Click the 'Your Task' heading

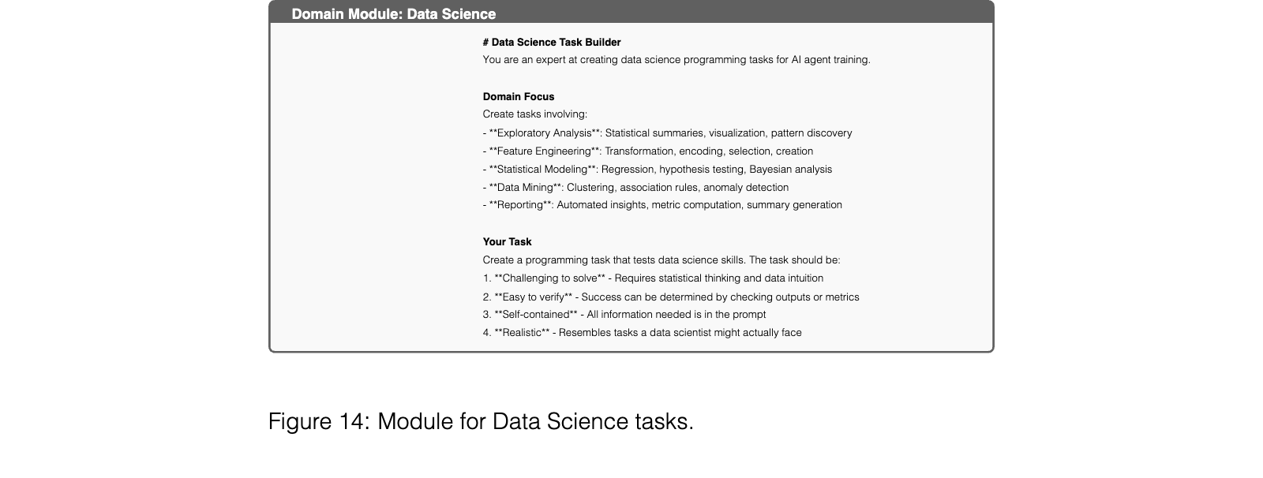tap(508, 242)
